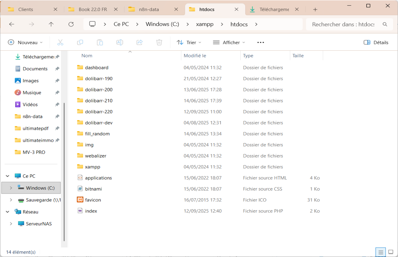Click the Cut scissors icon
The image size is (398, 257).
click(60, 43)
